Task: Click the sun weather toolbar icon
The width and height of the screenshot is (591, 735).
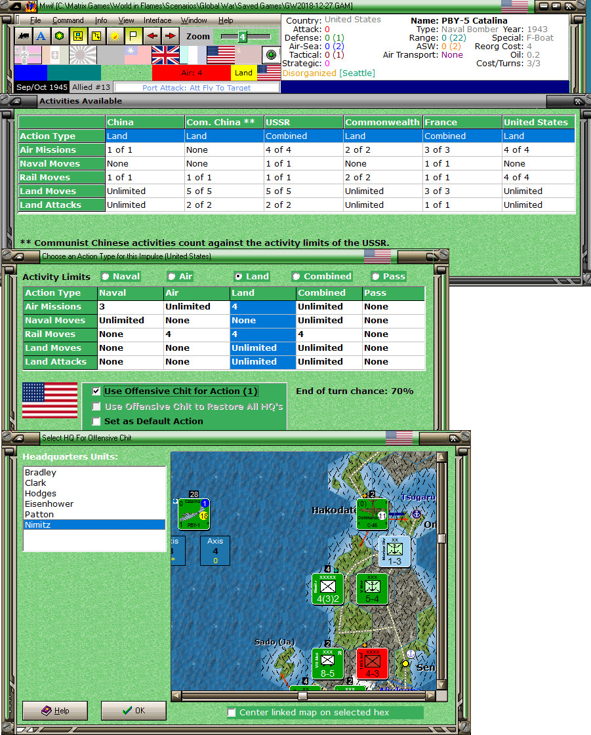Action: pyautogui.click(x=115, y=36)
